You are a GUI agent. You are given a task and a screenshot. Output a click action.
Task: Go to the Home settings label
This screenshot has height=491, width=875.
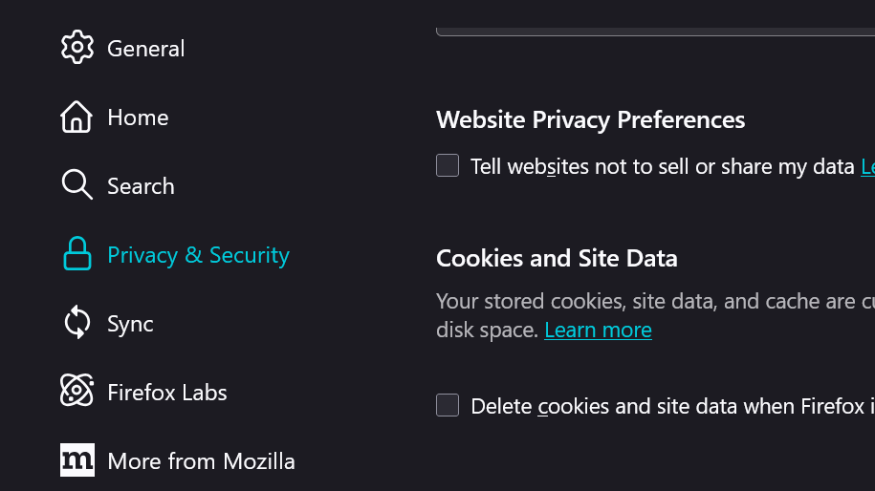(x=138, y=117)
